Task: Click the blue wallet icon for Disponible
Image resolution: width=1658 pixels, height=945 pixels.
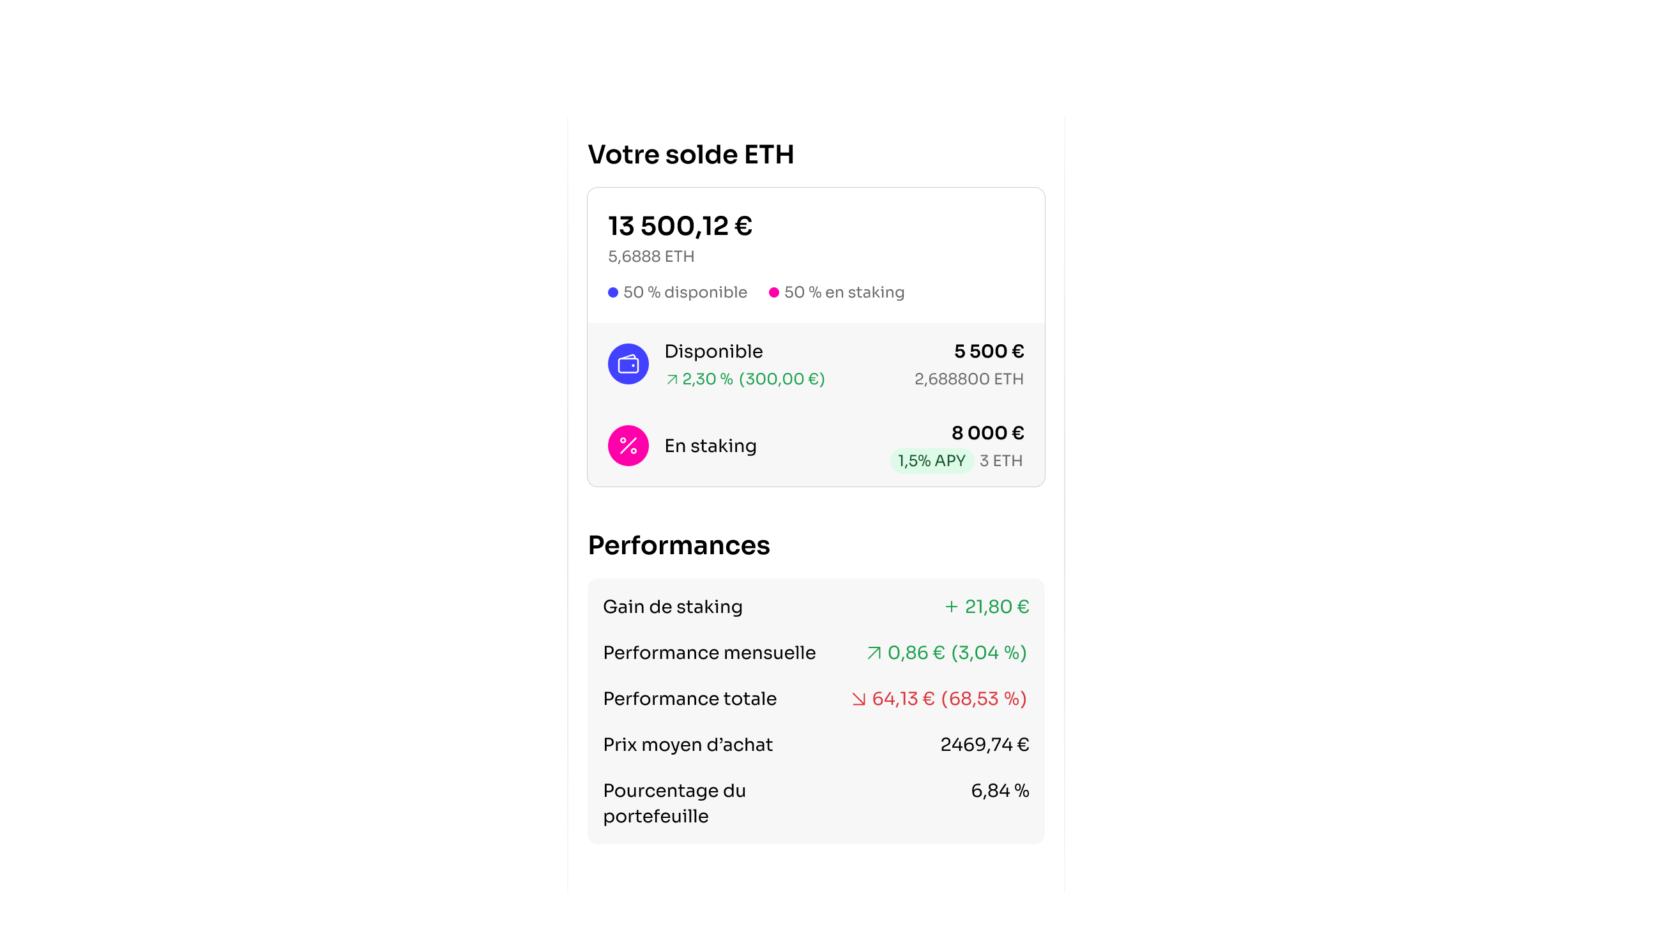Action: 628,364
